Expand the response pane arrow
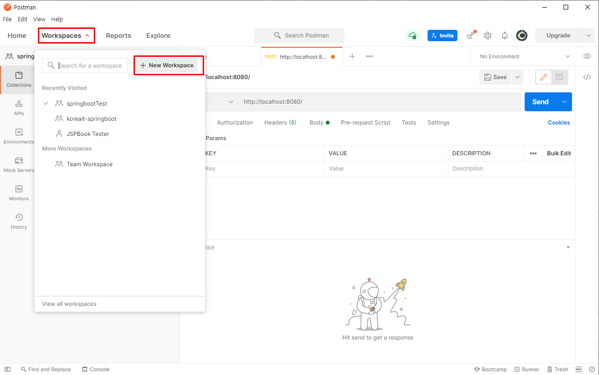This screenshot has height=375, width=599. point(568,248)
